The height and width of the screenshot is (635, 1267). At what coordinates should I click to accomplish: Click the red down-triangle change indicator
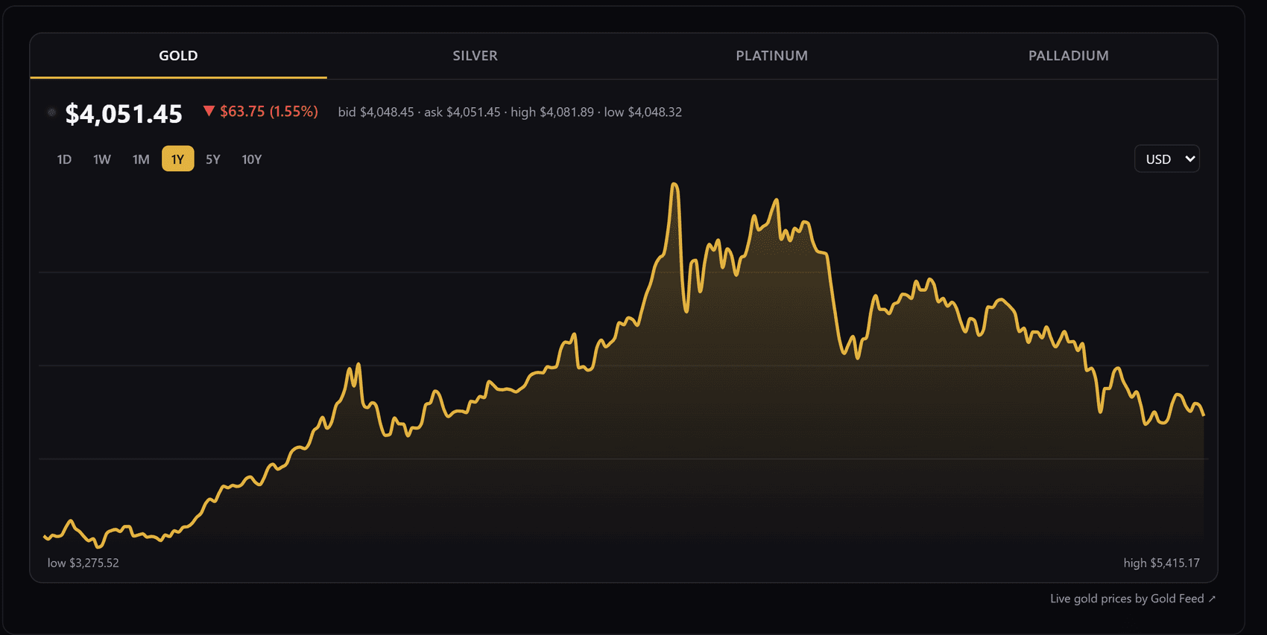(209, 111)
